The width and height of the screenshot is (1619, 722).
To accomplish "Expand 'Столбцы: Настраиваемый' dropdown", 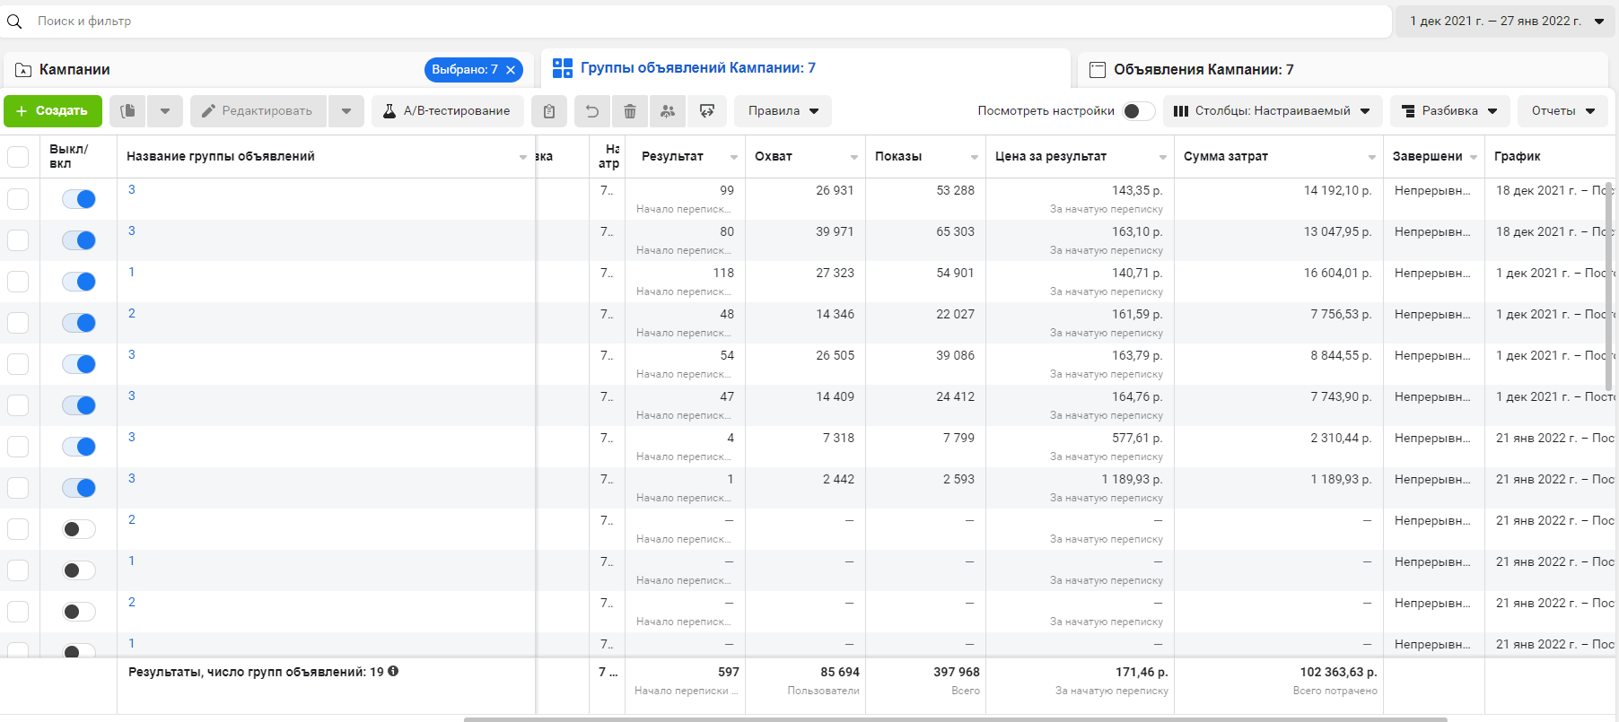I will pyautogui.click(x=1272, y=111).
